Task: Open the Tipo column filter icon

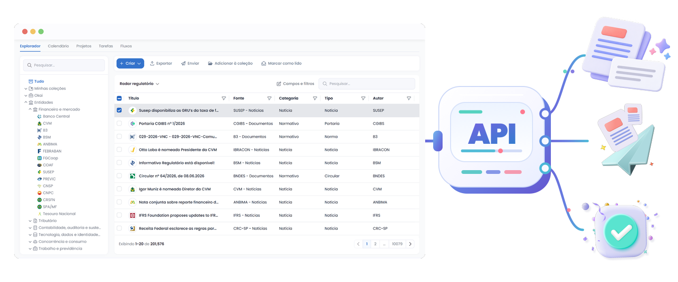Action: click(363, 98)
